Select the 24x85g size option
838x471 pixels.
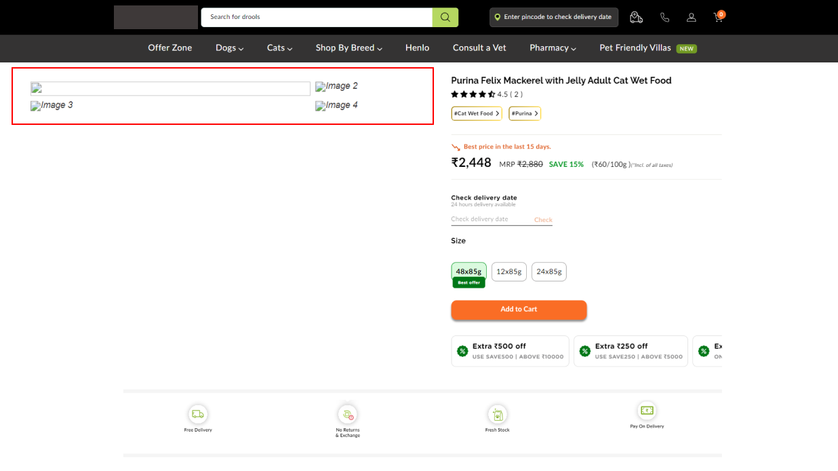(549, 271)
